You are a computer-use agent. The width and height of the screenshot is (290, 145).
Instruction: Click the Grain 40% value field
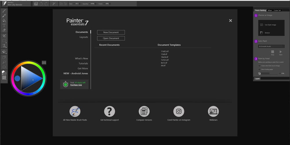[x=107, y=4]
